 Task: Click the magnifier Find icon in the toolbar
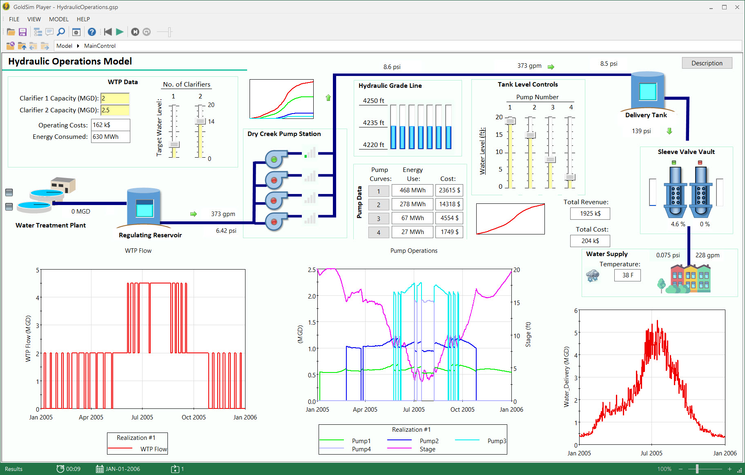click(61, 32)
